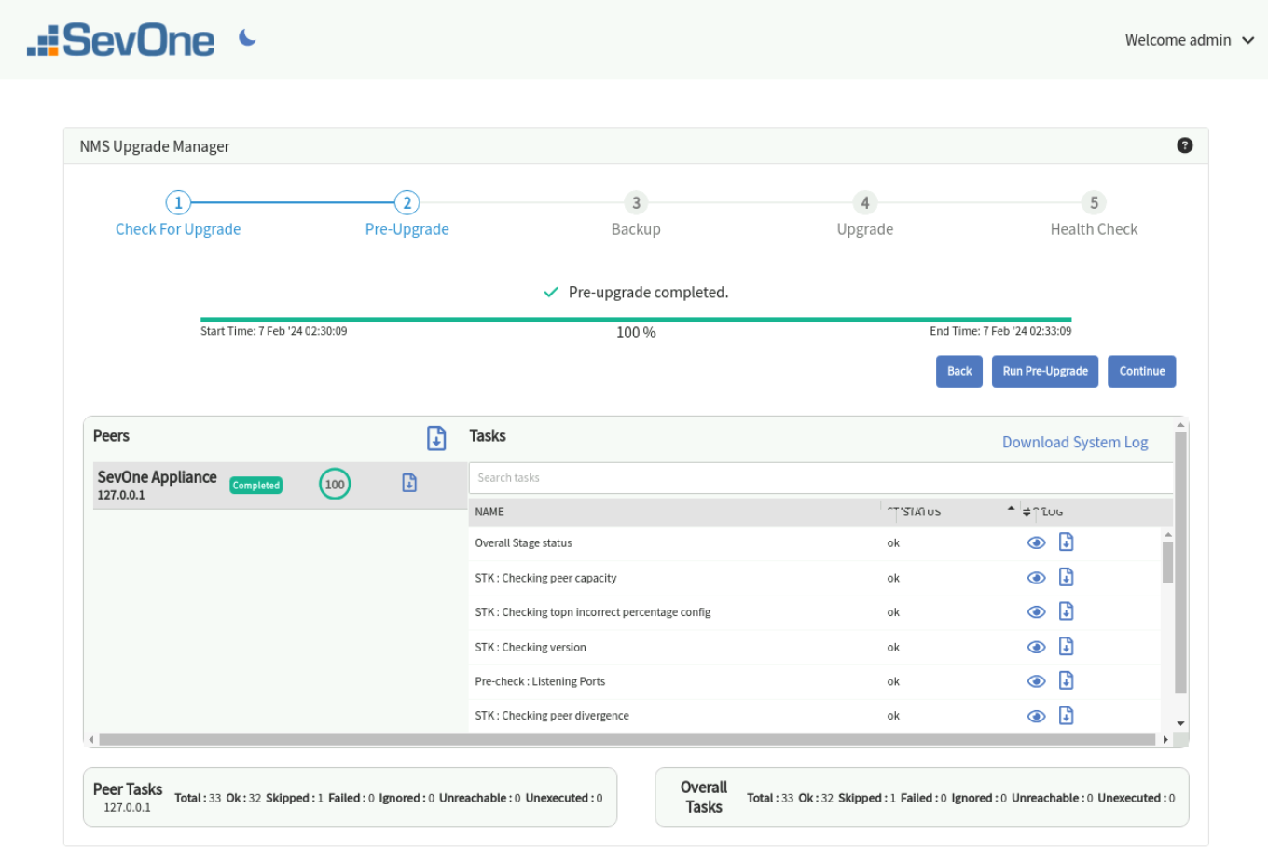Open the help question mark icon
This screenshot has height=850, width=1268.
click(x=1185, y=145)
